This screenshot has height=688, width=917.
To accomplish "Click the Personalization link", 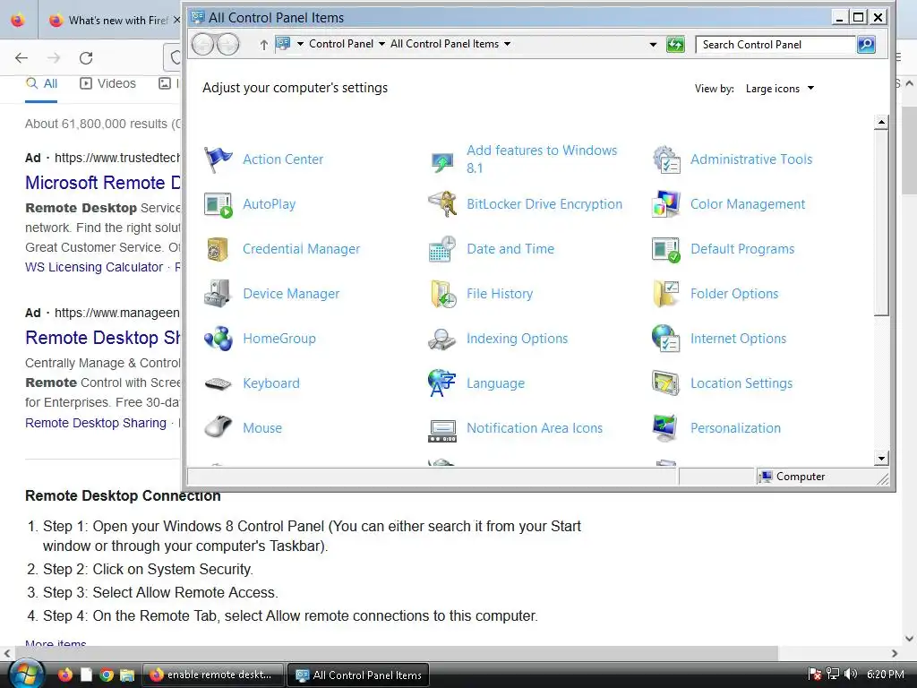I will (736, 427).
